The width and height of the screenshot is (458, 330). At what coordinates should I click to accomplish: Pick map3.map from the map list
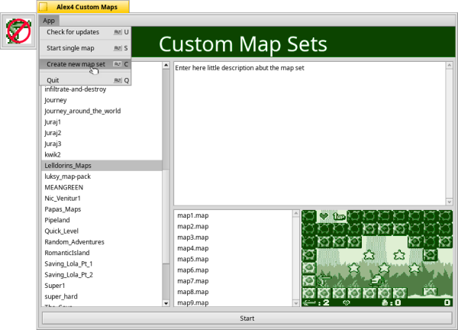(x=192, y=238)
